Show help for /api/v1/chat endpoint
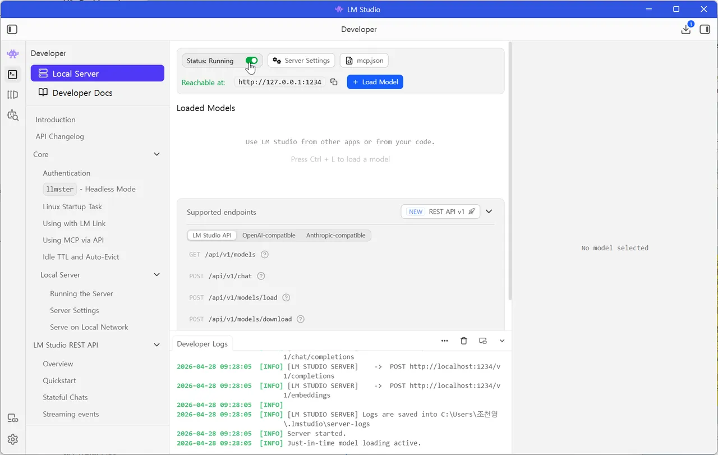718x455 pixels. click(x=261, y=276)
